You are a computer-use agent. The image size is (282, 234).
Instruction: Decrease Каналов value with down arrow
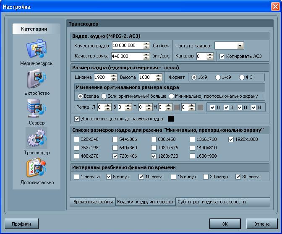click(211, 58)
